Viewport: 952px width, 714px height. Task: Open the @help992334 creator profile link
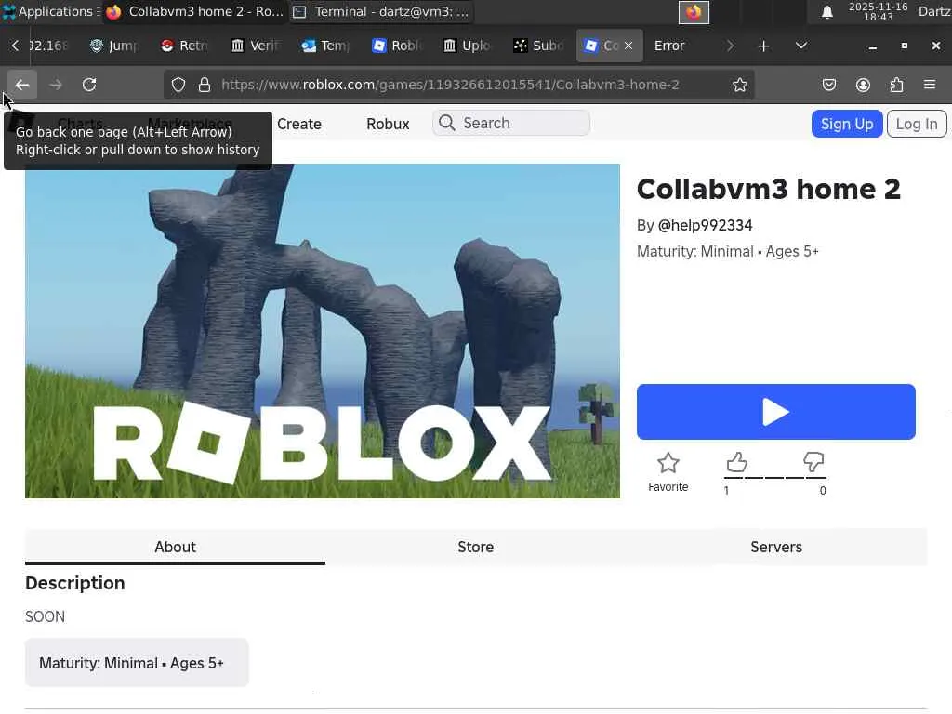coord(705,225)
